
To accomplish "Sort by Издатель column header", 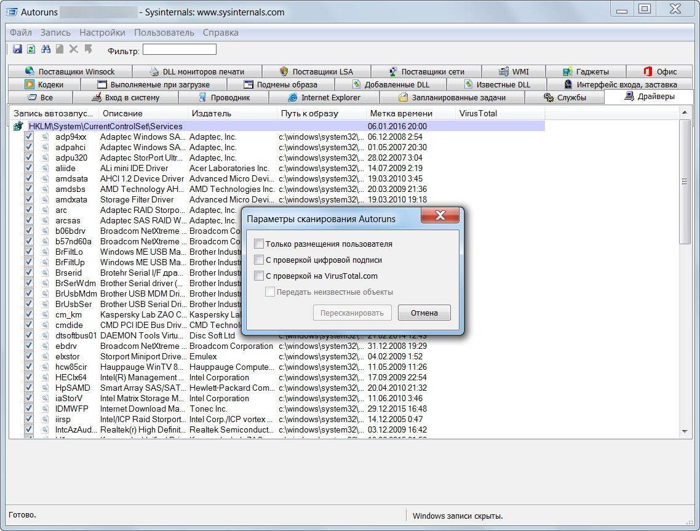I will tap(232, 113).
